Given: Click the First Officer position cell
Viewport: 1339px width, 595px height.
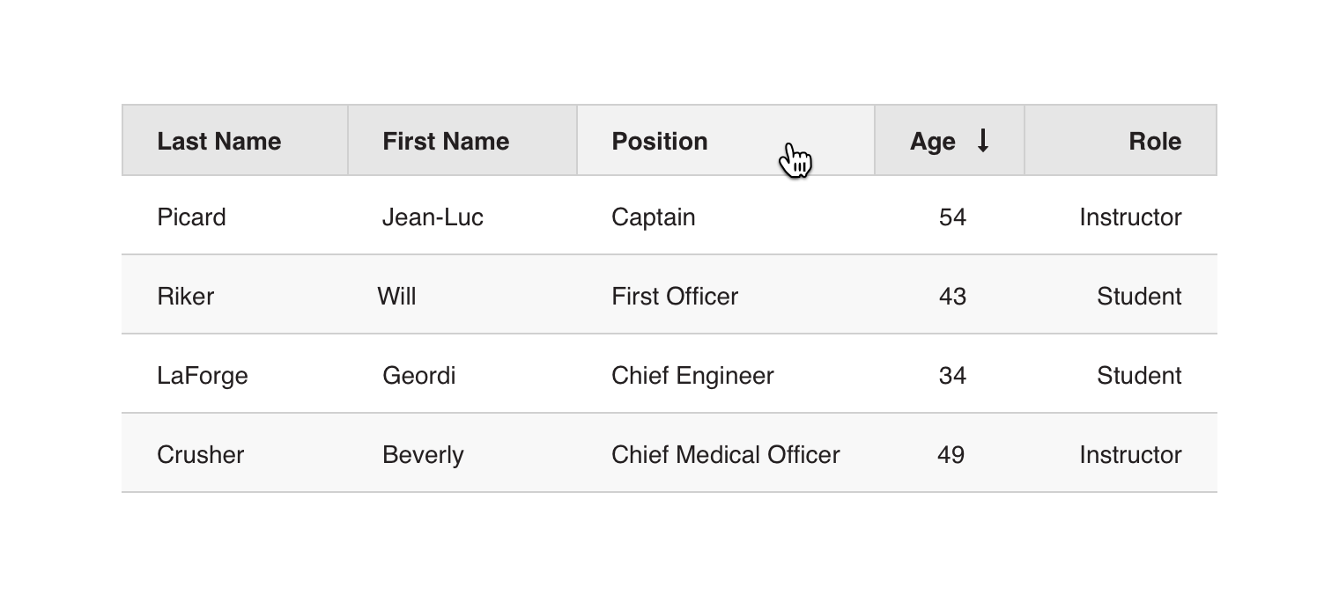Looking at the screenshot, I should (x=675, y=297).
